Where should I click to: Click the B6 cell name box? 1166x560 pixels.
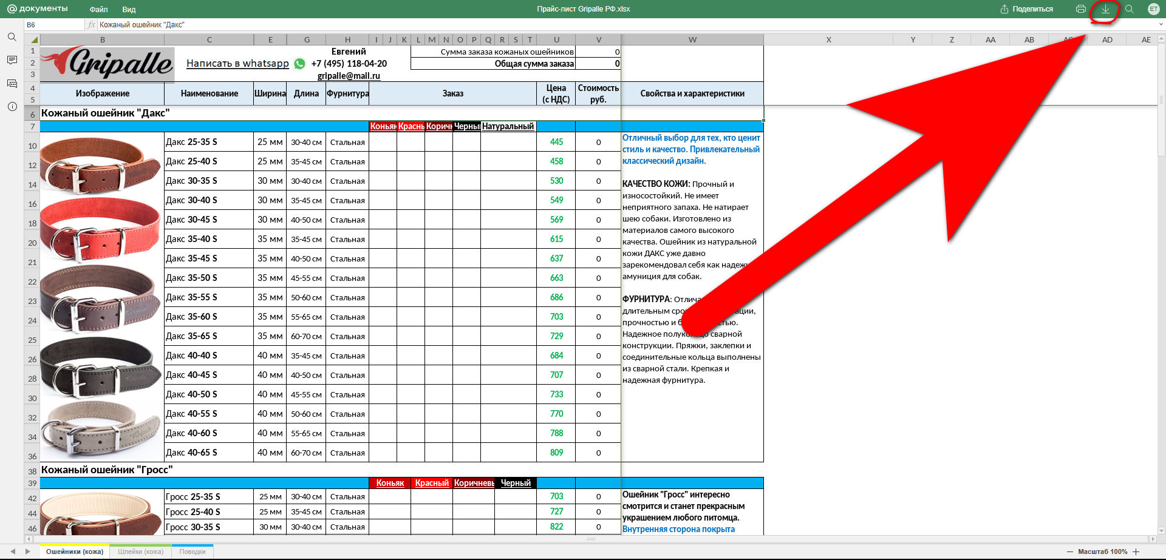(x=54, y=25)
